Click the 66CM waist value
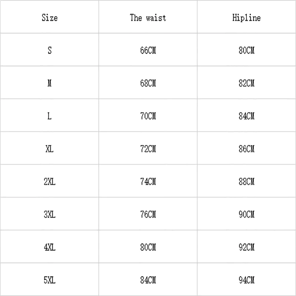The height and width of the screenshot is (296, 296). coord(148,51)
